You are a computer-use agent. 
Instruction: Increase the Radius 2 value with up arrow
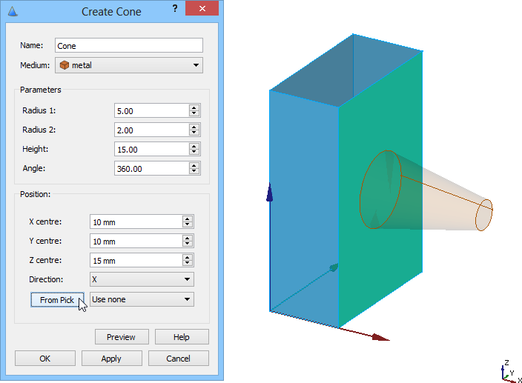click(x=194, y=127)
